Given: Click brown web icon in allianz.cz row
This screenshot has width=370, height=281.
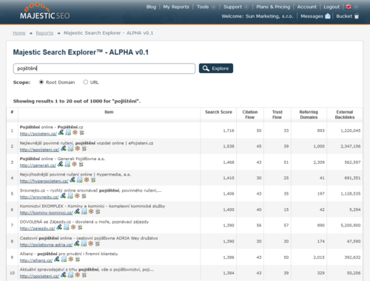Looking at the screenshot, I should pyautogui.click(x=71, y=259).
